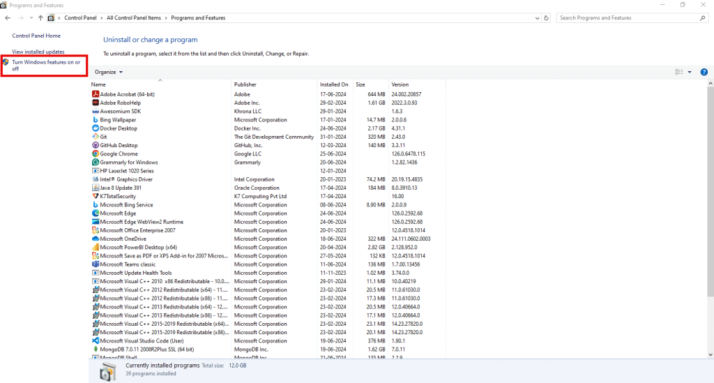Click the vertical scrollbar thumb

[x=711, y=191]
